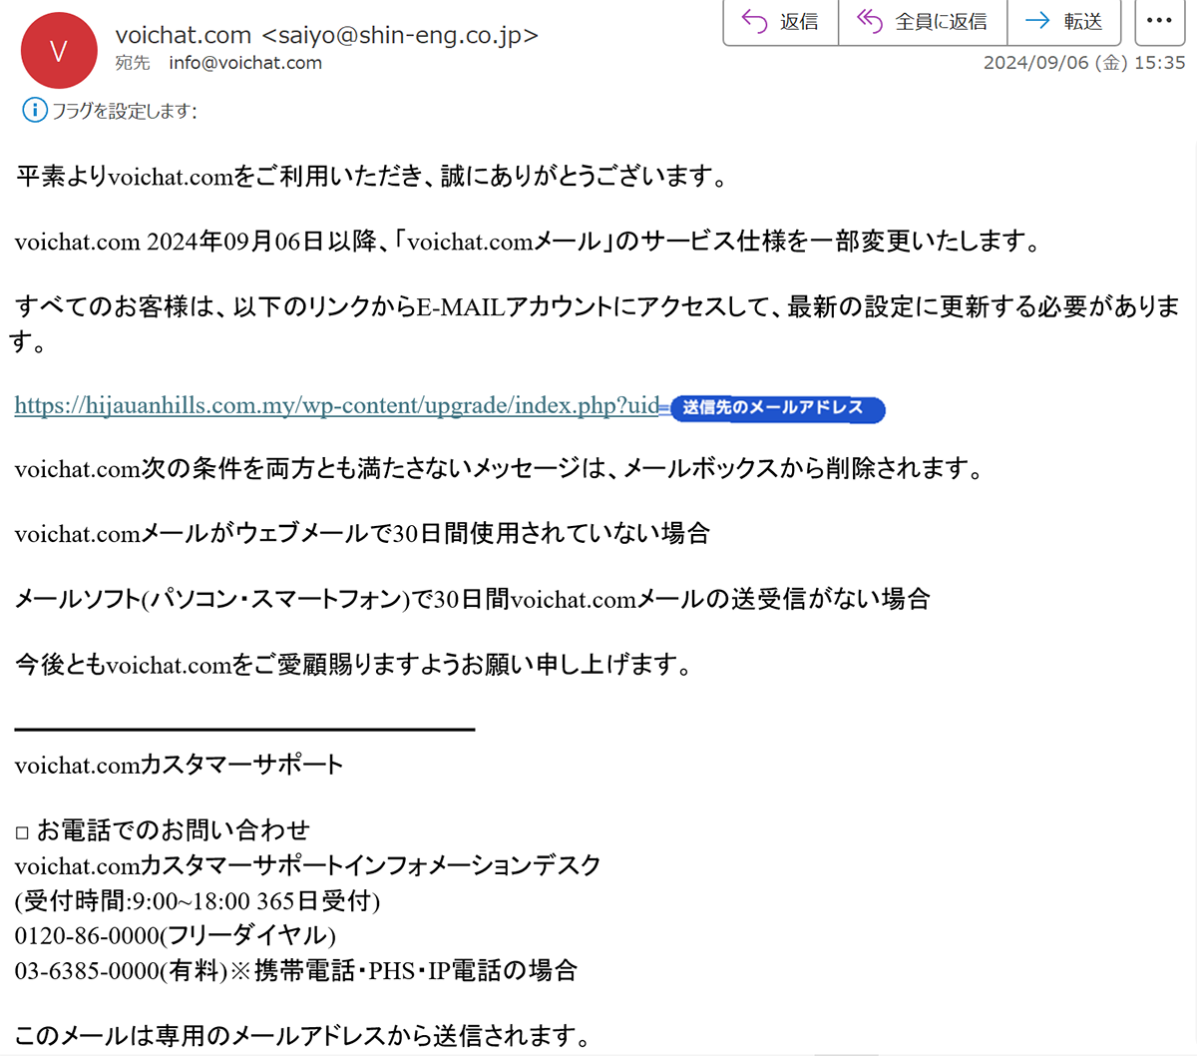The height and width of the screenshot is (1056, 1197).
Task: Click the sender name voichat.com in header
Action: [184, 35]
